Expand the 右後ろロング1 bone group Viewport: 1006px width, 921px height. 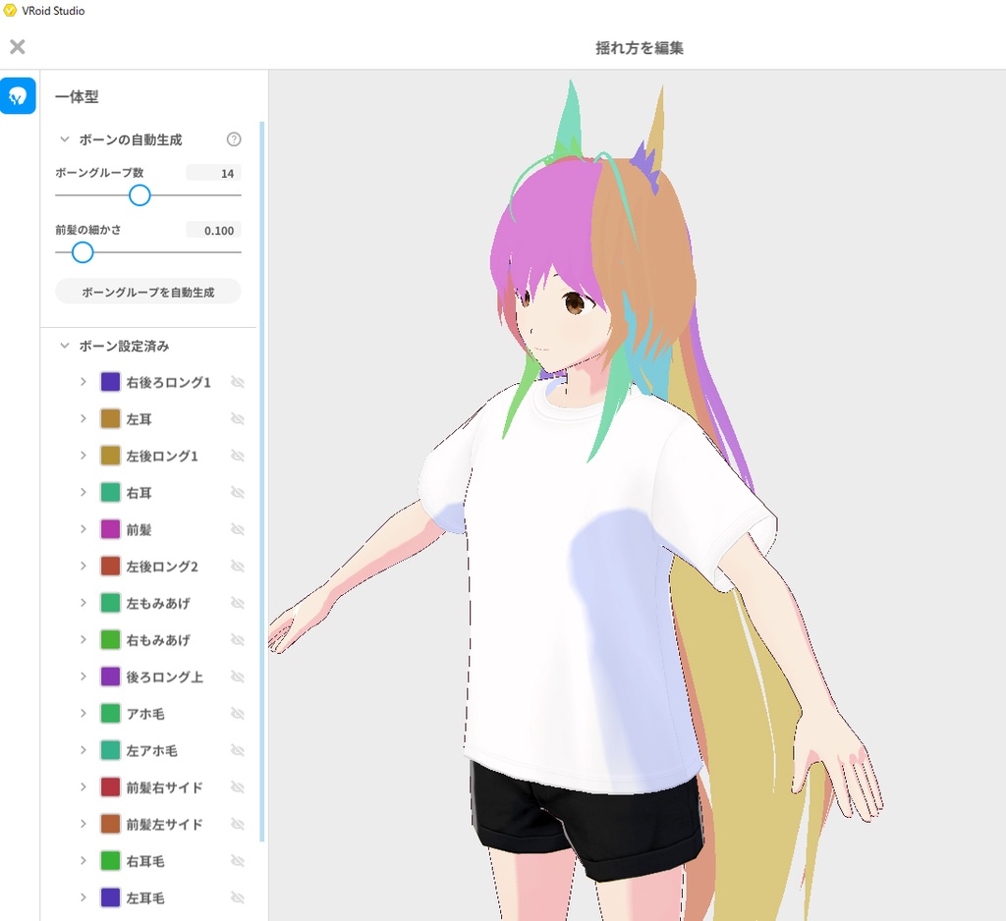click(84, 382)
